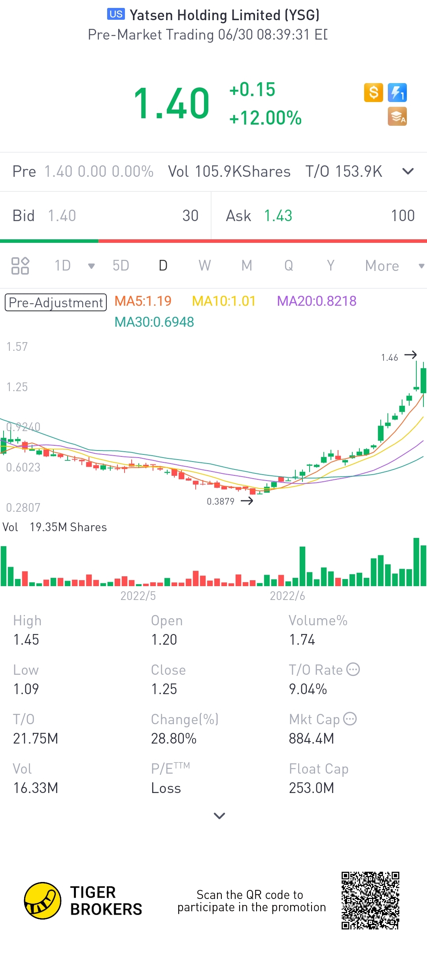Viewport: 427px width, 969px height.
Task: Tap the Vol 105.9KShares pre-market text
Action: pyautogui.click(x=229, y=172)
